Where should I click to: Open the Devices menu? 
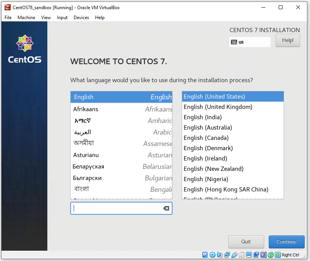(x=82, y=17)
